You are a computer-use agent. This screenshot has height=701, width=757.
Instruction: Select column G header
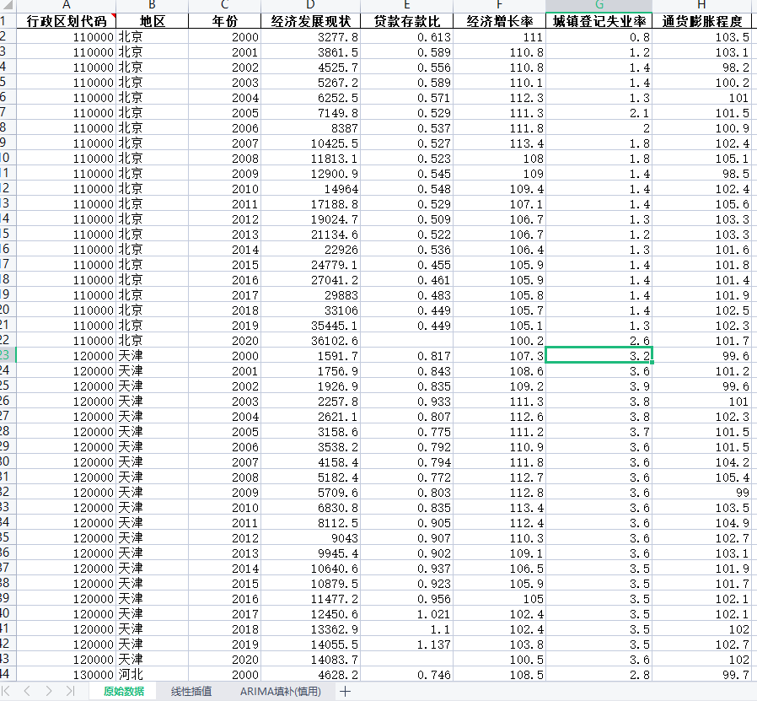click(599, 5)
